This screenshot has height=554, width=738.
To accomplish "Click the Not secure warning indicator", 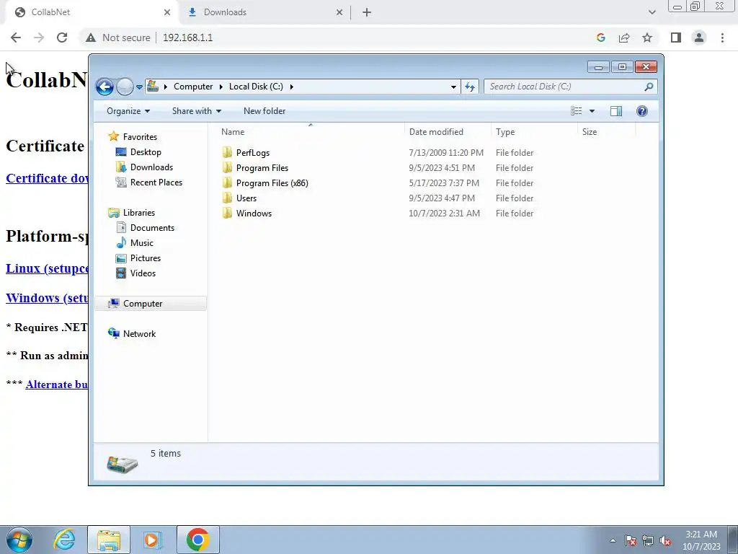I will click(x=117, y=38).
